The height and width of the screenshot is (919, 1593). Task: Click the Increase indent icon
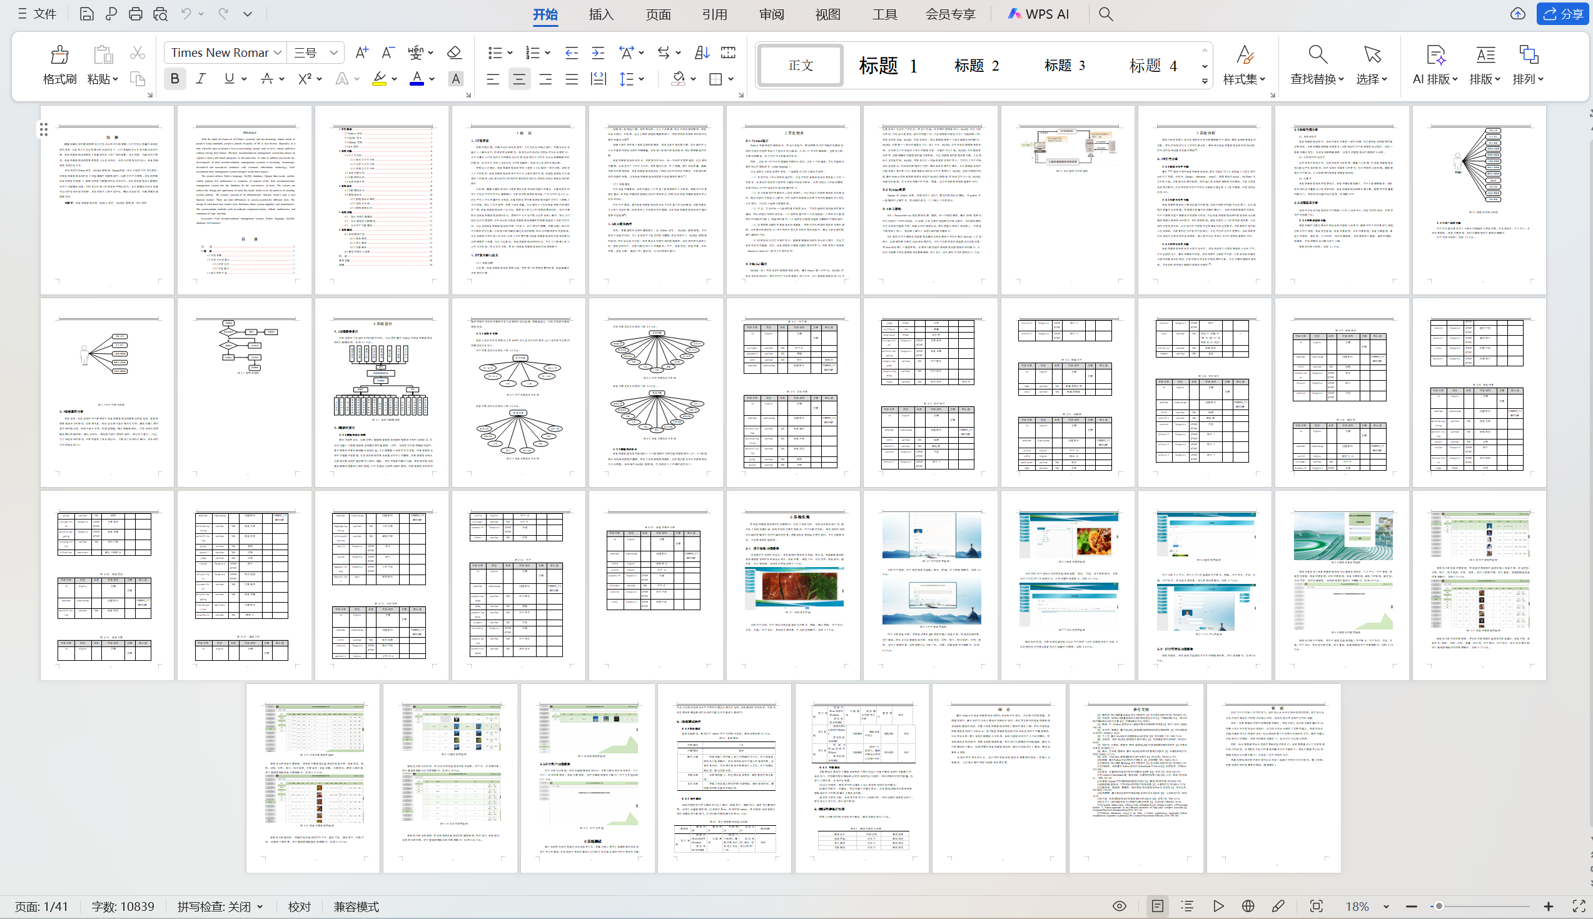[597, 53]
